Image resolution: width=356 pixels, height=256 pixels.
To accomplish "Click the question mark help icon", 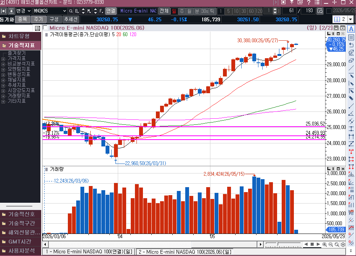I will coord(309,3).
